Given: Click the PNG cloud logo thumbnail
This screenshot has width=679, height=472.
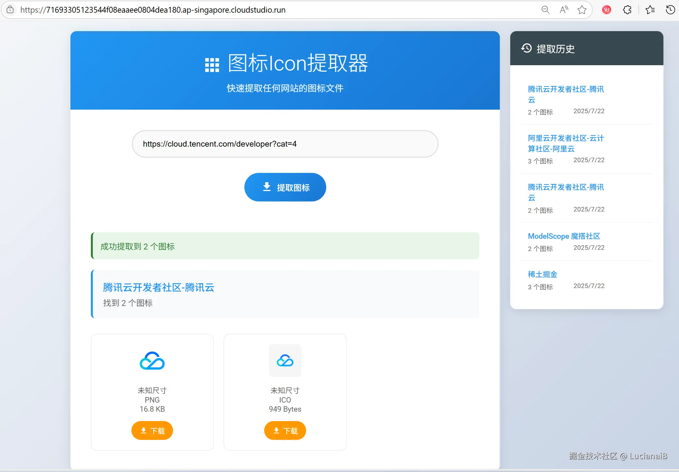Looking at the screenshot, I should (x=152, y=361).
